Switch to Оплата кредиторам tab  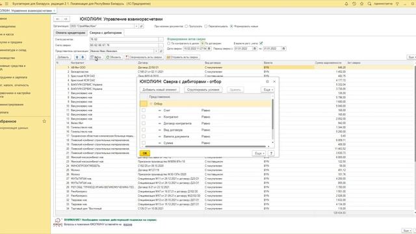click(x=70, y=33)
